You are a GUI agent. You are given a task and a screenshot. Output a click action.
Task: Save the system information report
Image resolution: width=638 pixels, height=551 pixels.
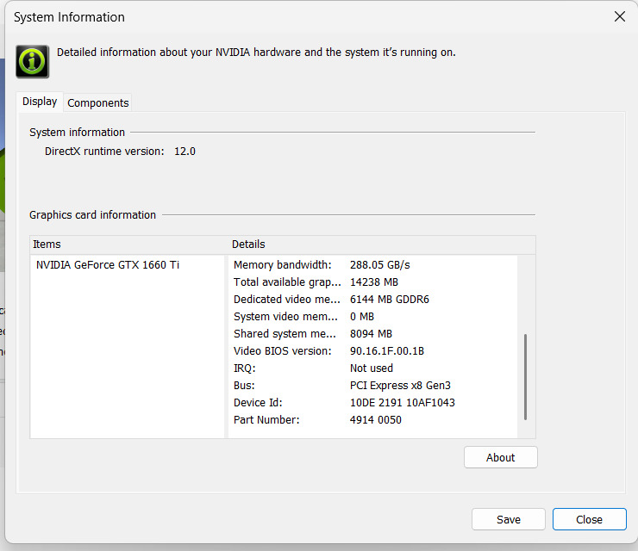coord(508,519)
